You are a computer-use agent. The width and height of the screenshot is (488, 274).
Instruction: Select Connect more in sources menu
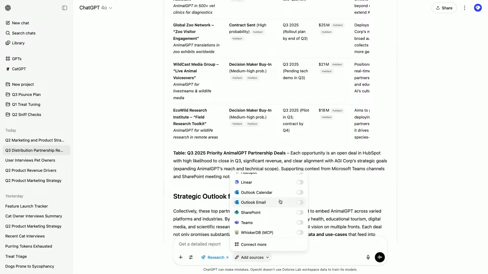tap(253, 244)
